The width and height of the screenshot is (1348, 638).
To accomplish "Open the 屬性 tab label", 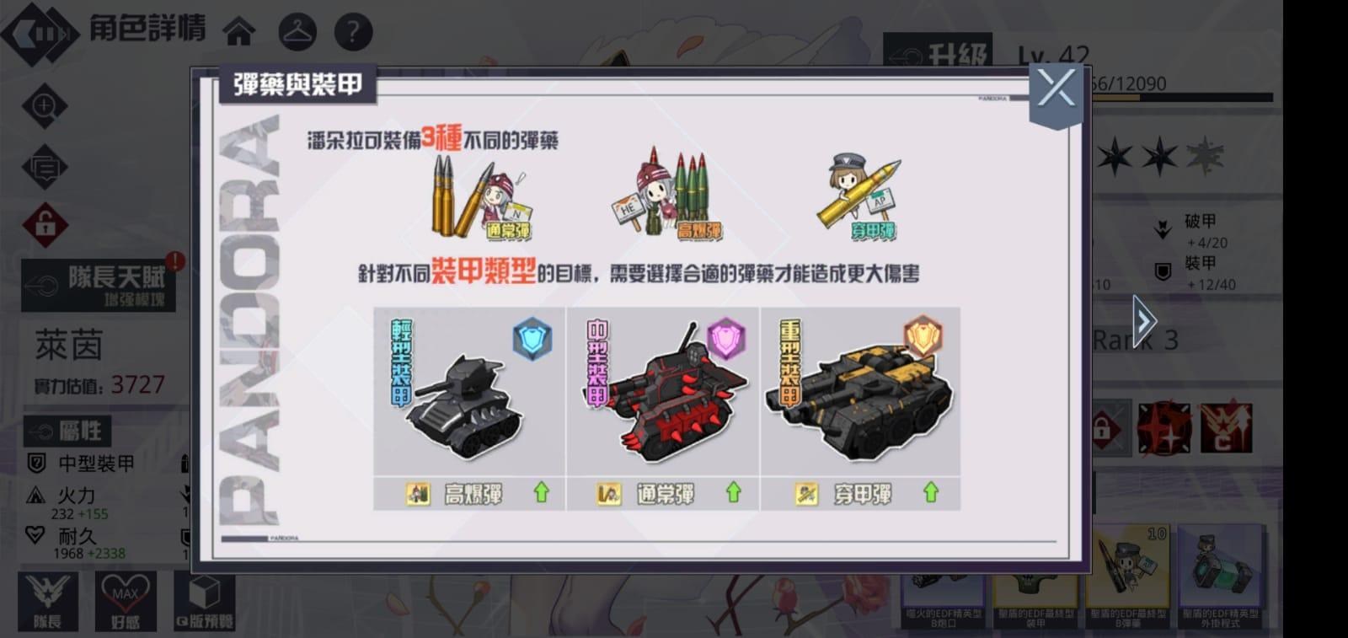I will (67, 432).
